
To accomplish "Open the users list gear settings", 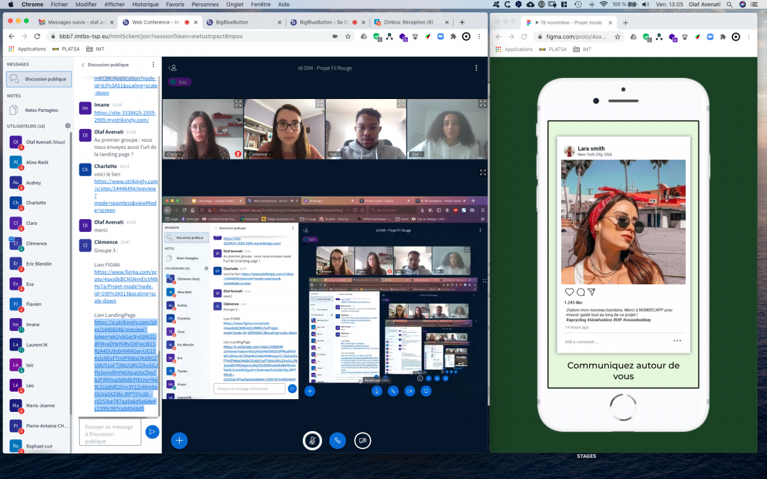I will click(x=68, y=126).
